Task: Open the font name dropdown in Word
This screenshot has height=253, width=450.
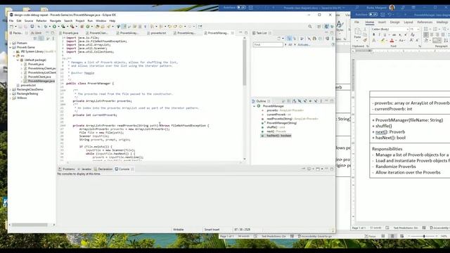Action: tap(407, 30)
